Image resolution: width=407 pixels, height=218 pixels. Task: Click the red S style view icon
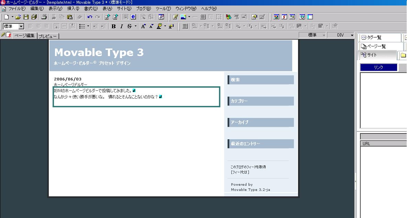tap(284, 17)
